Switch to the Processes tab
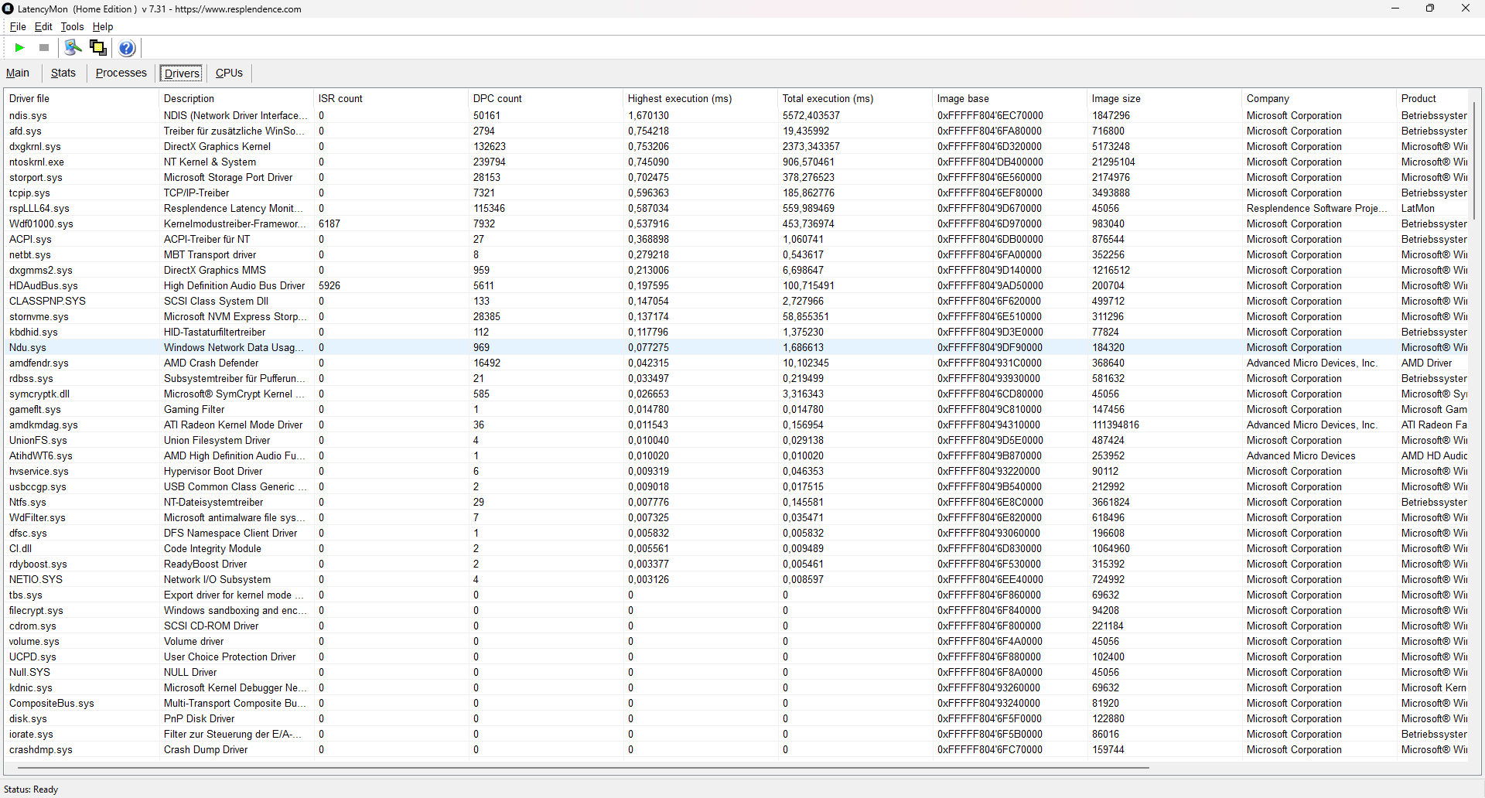This screenshot has height=798, width=1485. [x=121, y=73]
